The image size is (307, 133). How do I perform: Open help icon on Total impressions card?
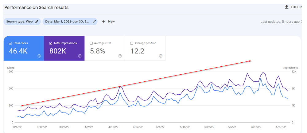point(80,56)
